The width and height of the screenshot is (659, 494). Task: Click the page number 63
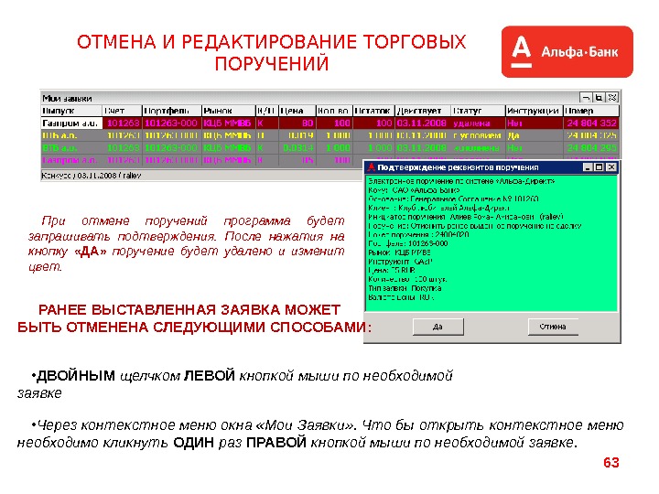coord(611,463)
